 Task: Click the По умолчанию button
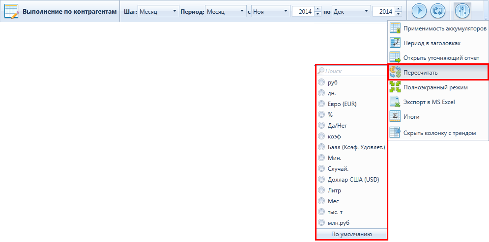coord(352,234)
